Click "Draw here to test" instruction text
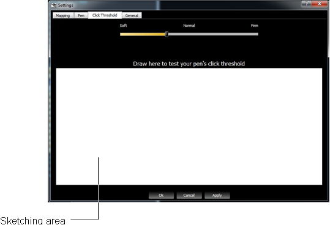Image resolution: width=330 pixels, height=225 pixels. (x=189, y=64)
